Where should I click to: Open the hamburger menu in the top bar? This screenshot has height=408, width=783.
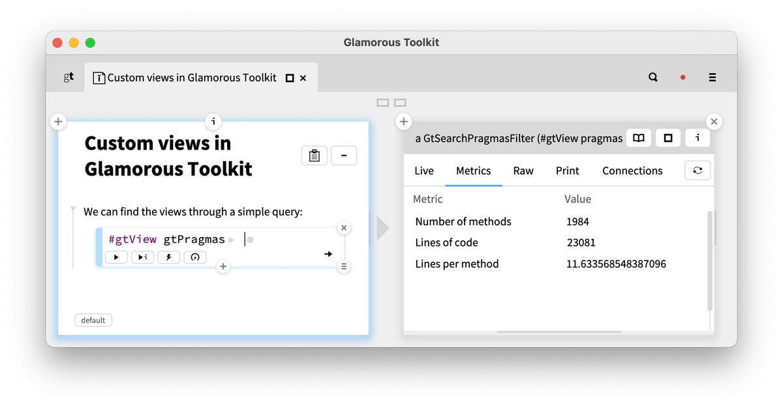tap(713, 77)
